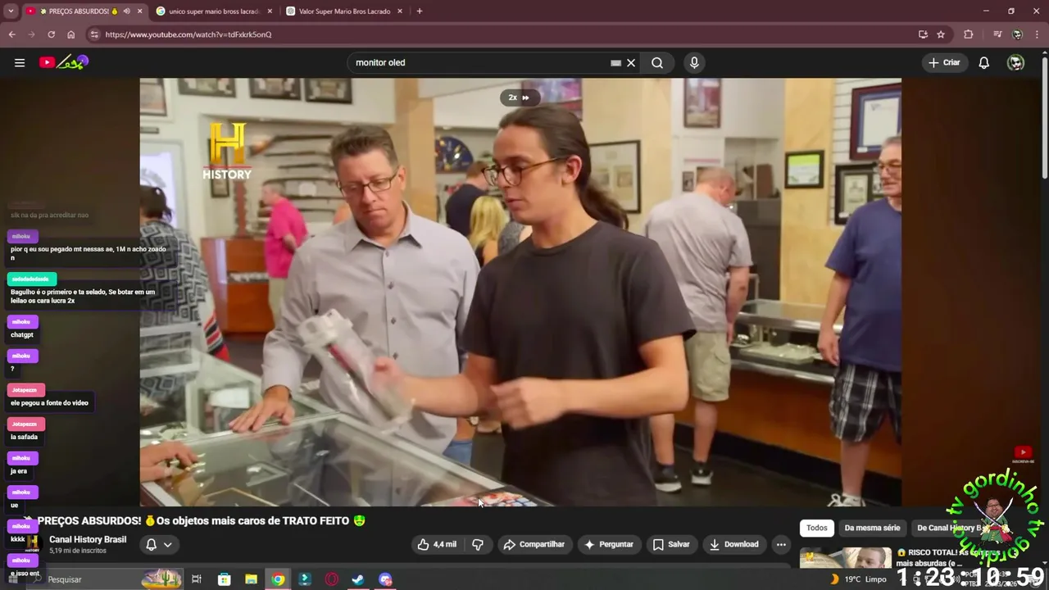Close the 'unico super mario bross' tab
The height and width of the screenshot is (590, 1049).
(x=270, y=11)
